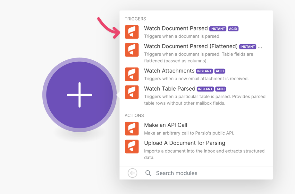Viewport: 295px width, 194px height.
Task: Click the Parsio icon for Watch Document Parsed (Flattened)
Action: [132, 50]
